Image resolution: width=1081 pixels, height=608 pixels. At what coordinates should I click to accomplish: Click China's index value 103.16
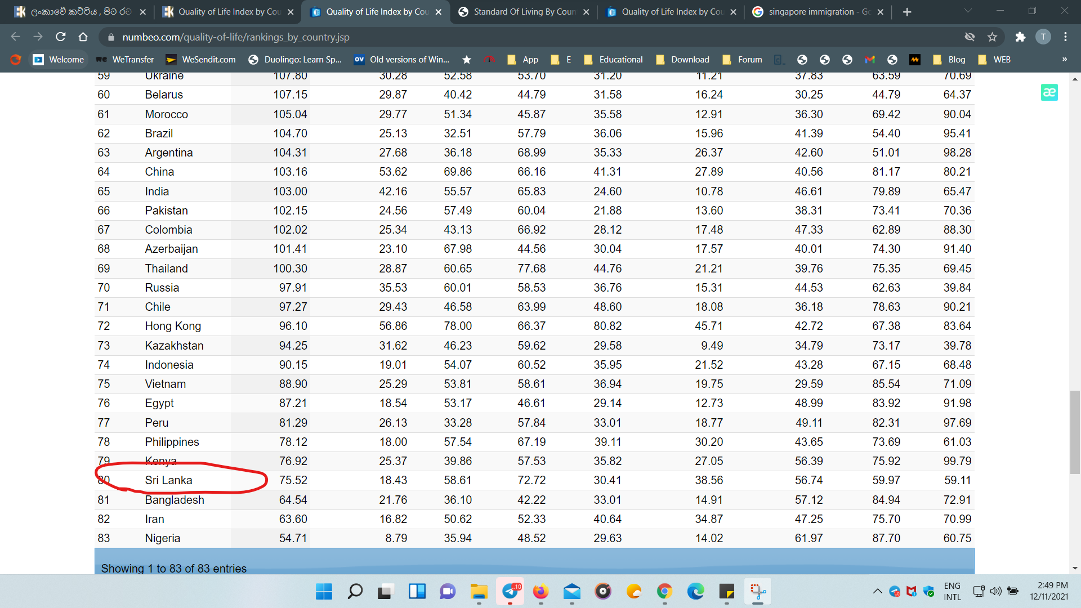(x=290, y=172)
